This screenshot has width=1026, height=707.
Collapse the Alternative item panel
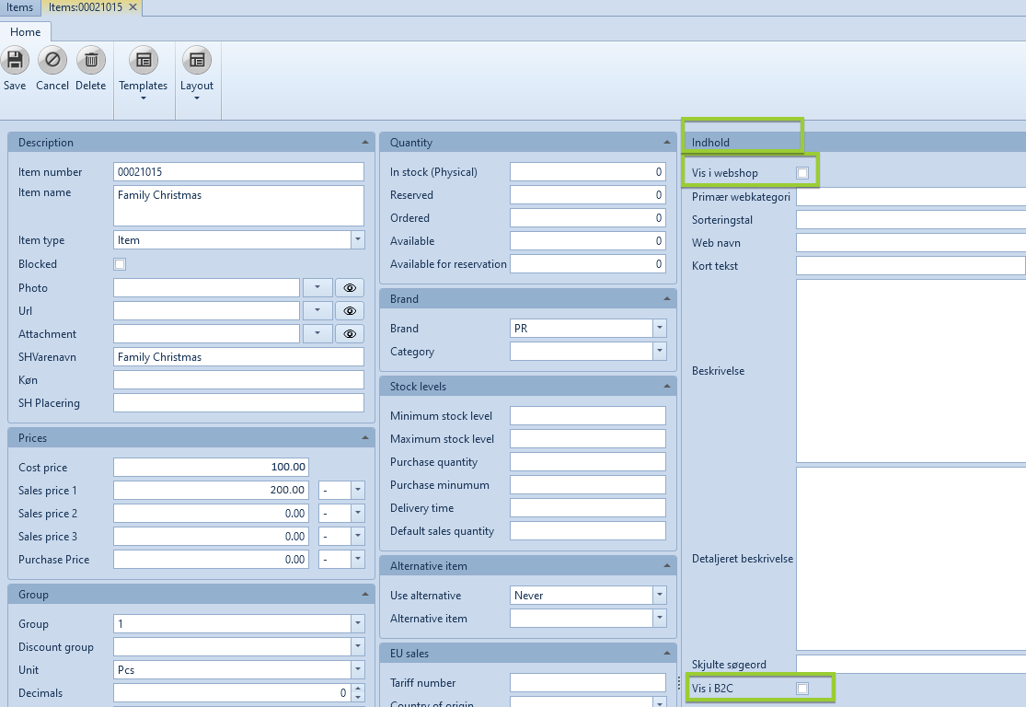667,565
